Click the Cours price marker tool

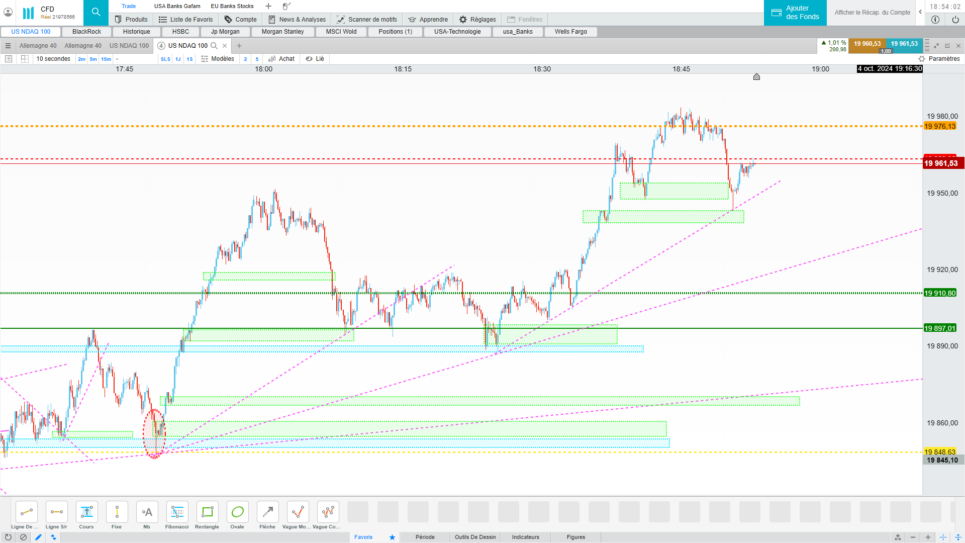point(86,512)
